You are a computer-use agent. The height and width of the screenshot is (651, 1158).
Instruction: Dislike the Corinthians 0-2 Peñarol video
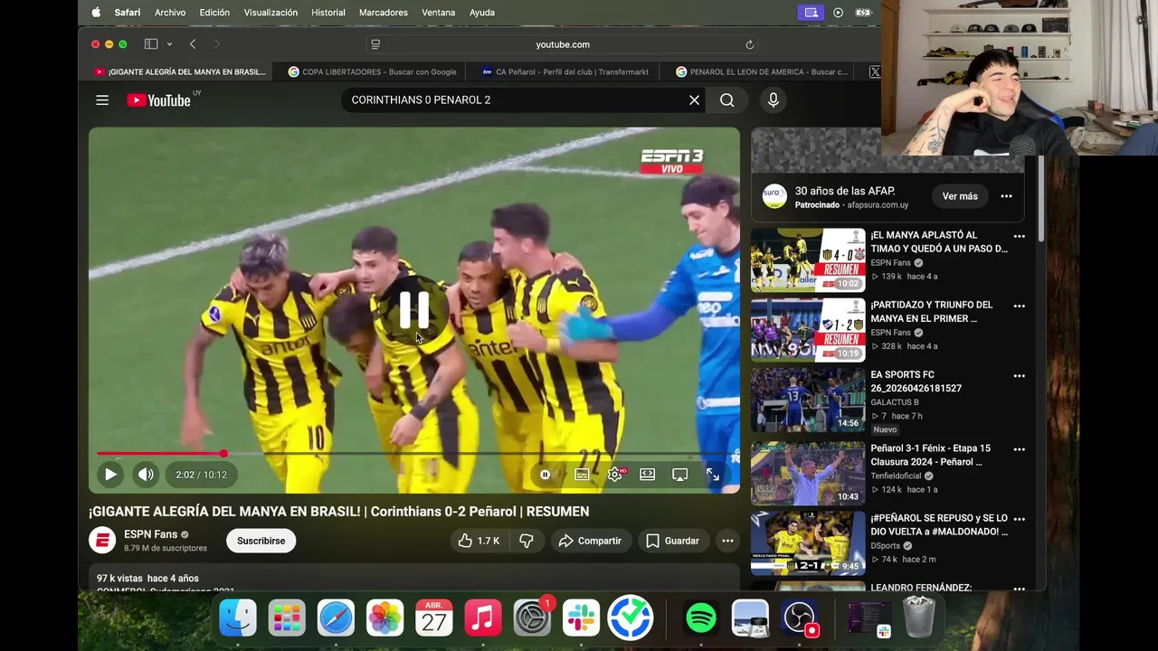tap(527, 541)
